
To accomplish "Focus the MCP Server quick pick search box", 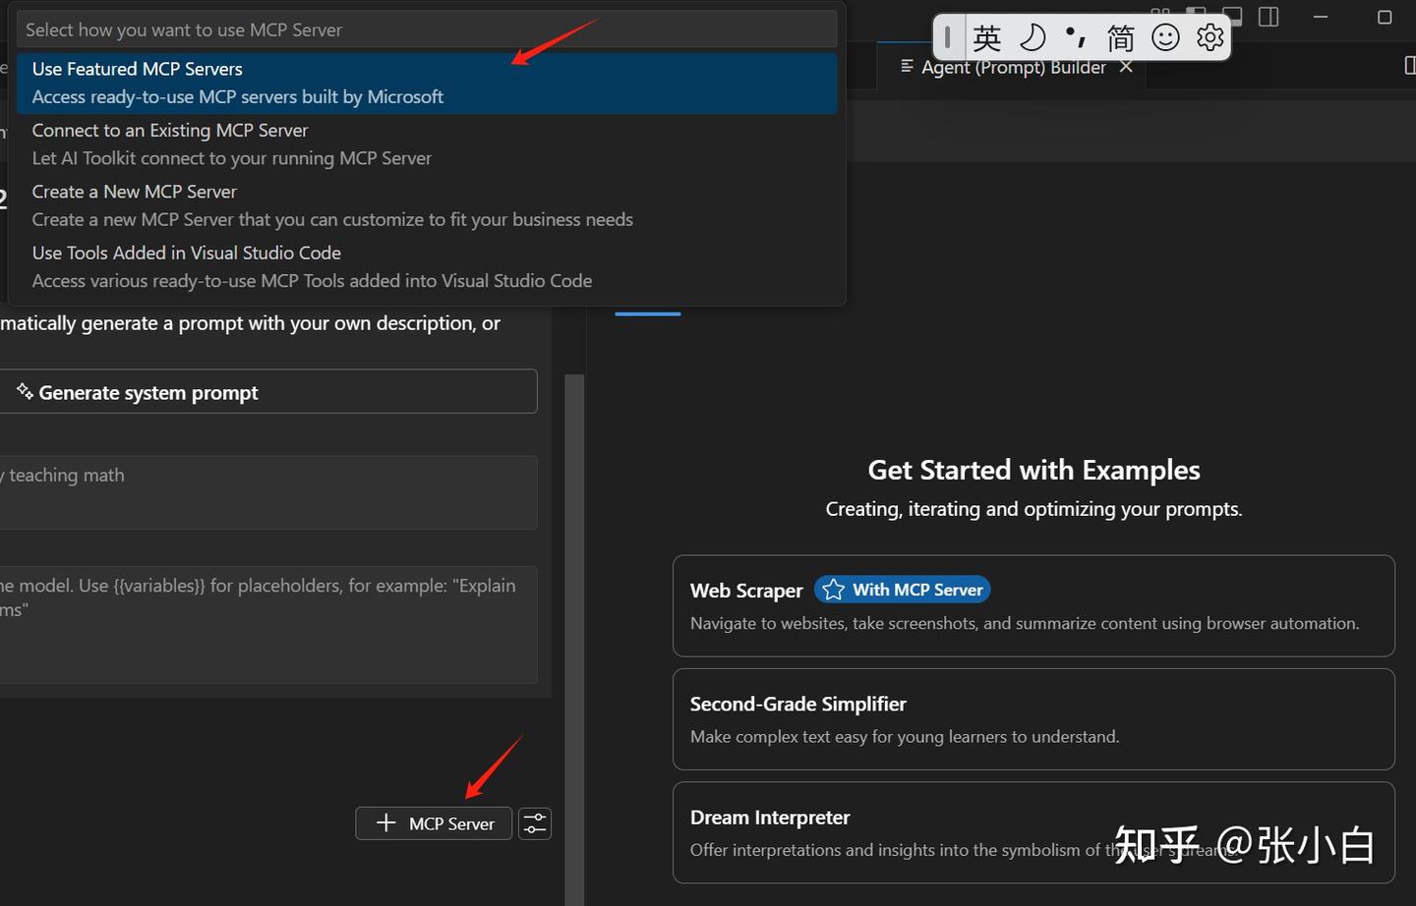I will click(427, 29).
